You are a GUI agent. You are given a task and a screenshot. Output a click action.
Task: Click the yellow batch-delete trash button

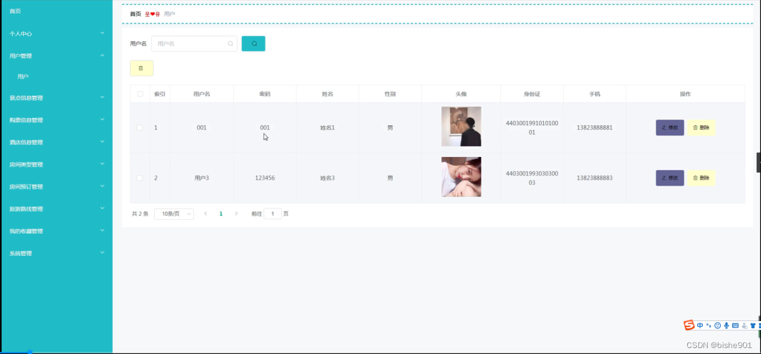[142, 68]
